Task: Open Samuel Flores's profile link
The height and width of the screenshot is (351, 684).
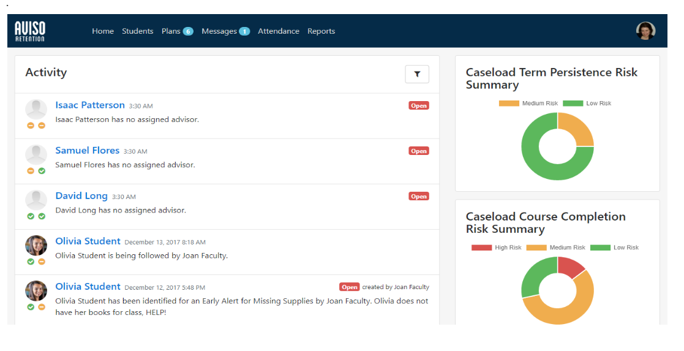Action: (x=87, y=151)
